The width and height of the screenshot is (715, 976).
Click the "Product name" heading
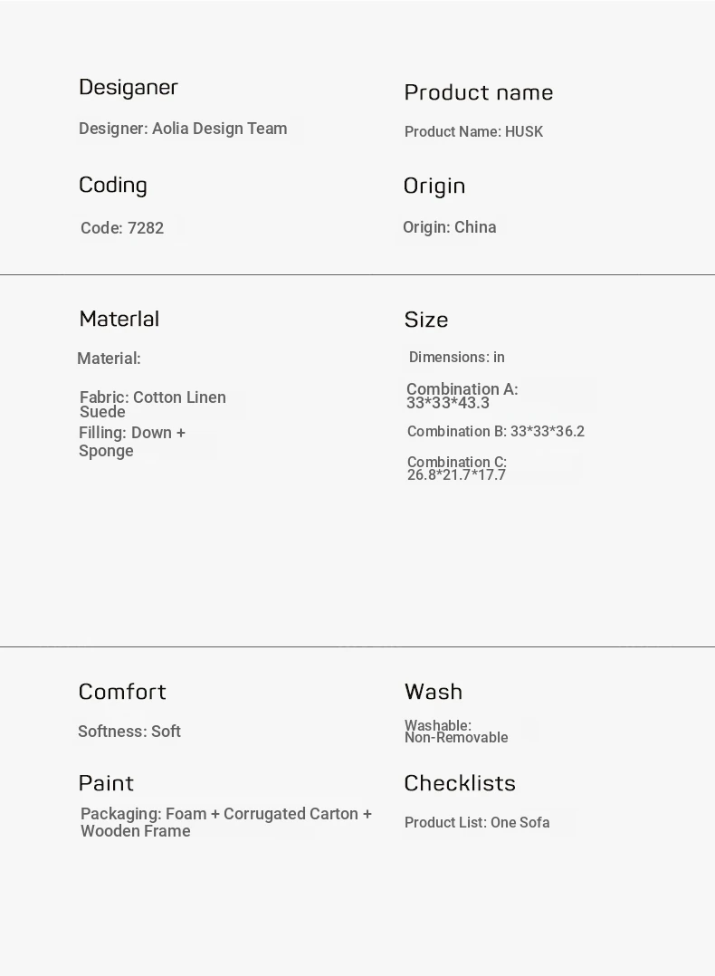pyautogui.click(x=478, y=92)
